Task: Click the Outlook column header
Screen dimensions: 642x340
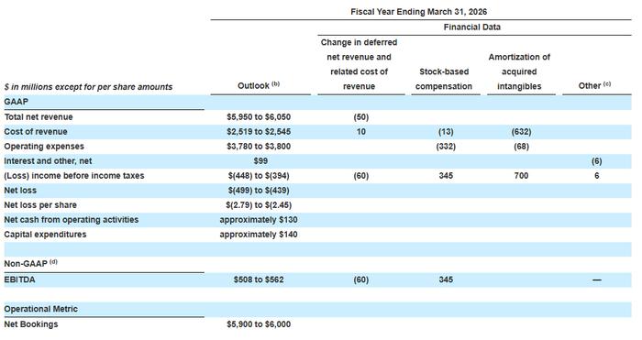Action: coord(259,85)
